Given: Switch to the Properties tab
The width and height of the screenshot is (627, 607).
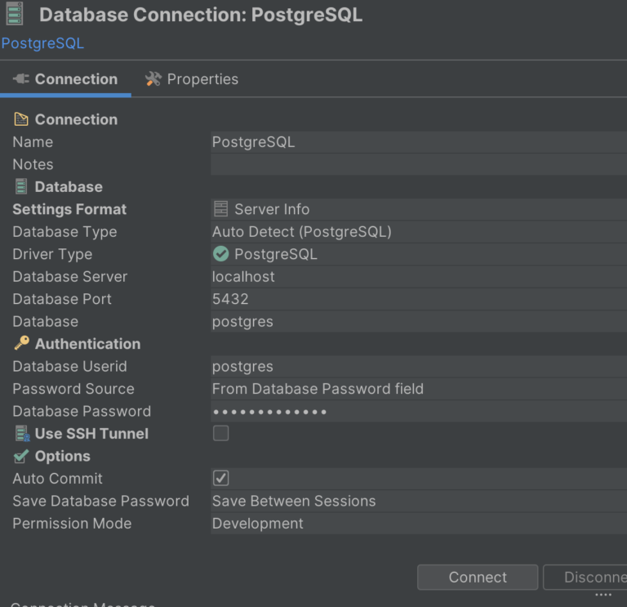Looking at the screenshot, I should (x=192, y=79).
